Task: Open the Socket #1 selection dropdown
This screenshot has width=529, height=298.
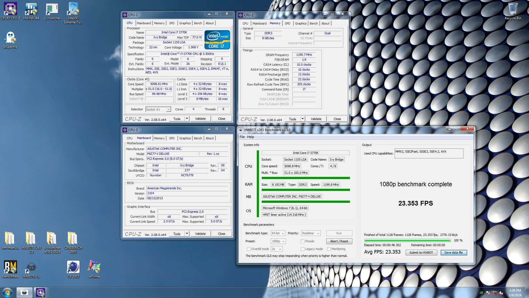Action: (x=158, y=110)
